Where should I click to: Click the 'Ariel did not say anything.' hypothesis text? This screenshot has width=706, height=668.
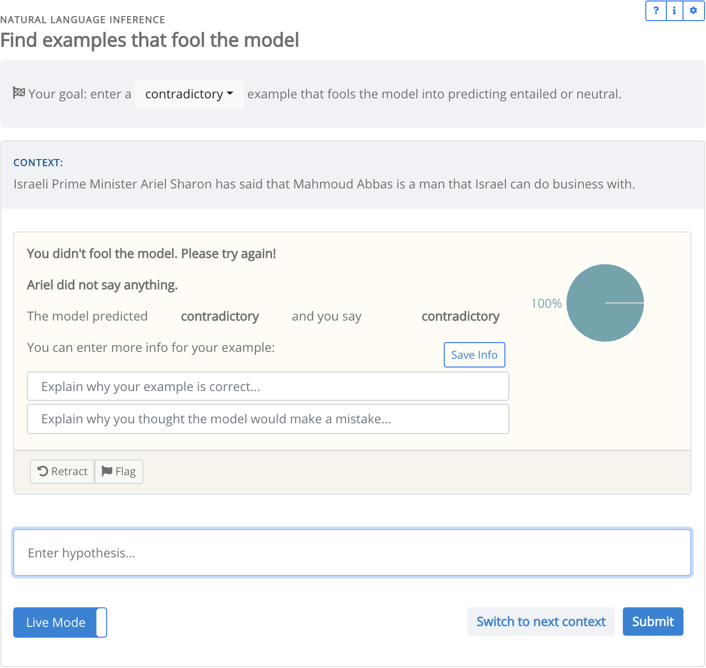coord(102,285)
